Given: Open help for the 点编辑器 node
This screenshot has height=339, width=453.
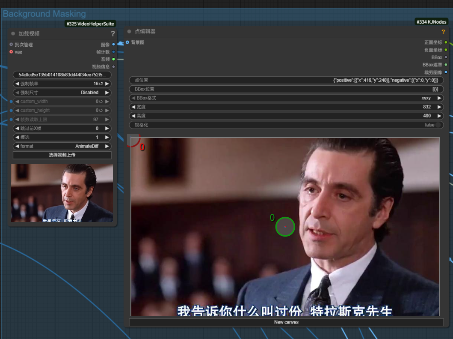Looking at the screenshot, I should pos(443,32).
